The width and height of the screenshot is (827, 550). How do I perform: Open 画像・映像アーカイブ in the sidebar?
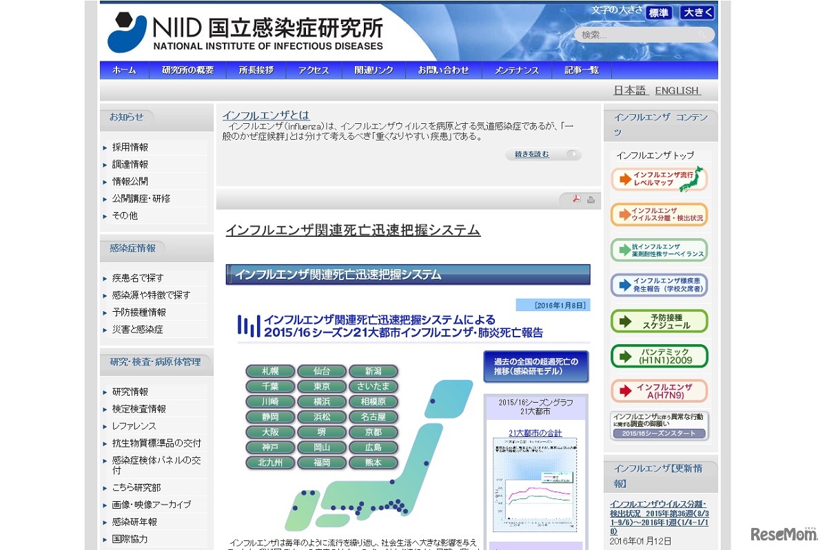pos(152,505)
